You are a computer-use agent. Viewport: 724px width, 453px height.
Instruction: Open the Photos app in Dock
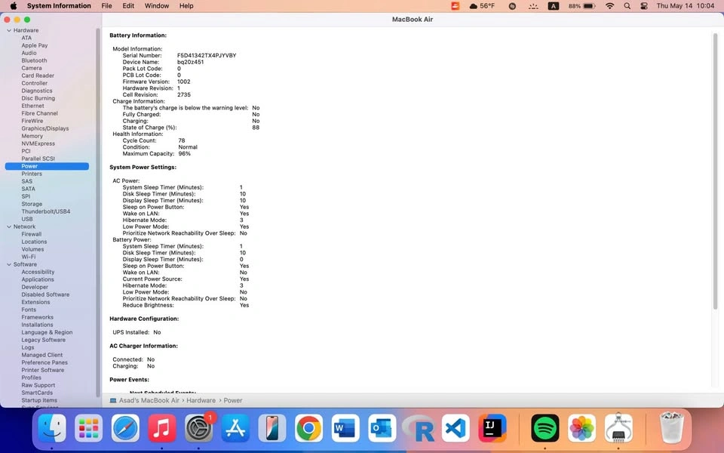[581, 428]
